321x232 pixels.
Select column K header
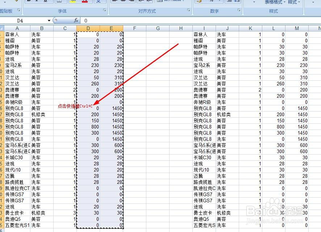[250, 28]
